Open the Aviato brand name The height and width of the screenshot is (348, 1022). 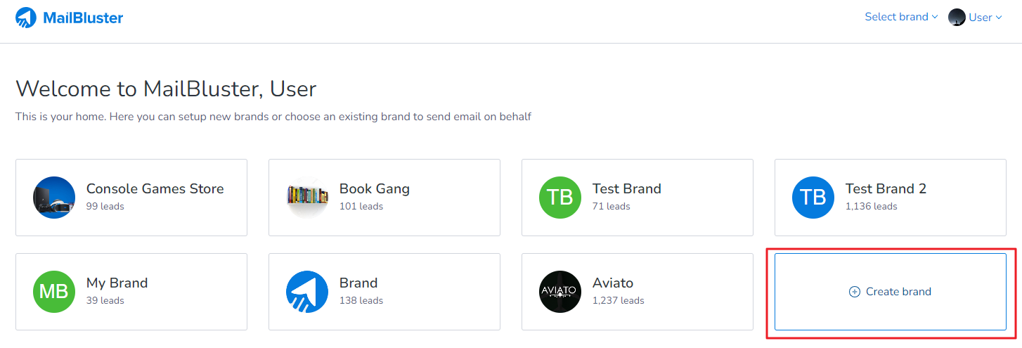pyautogui.click(x=613, y=283)
